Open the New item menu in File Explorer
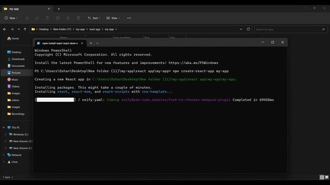This screenshot has width=330, height=185. 11,18
